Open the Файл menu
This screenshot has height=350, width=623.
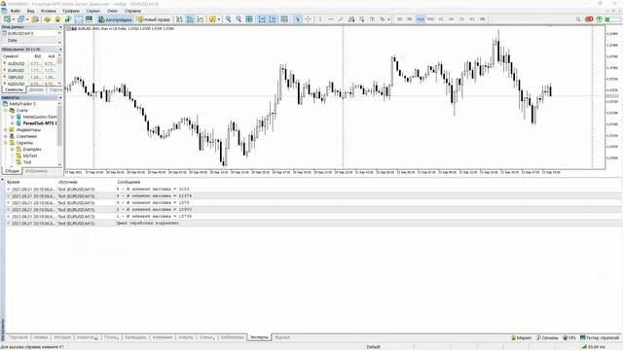pyautogui.click(x=16, y=11)
